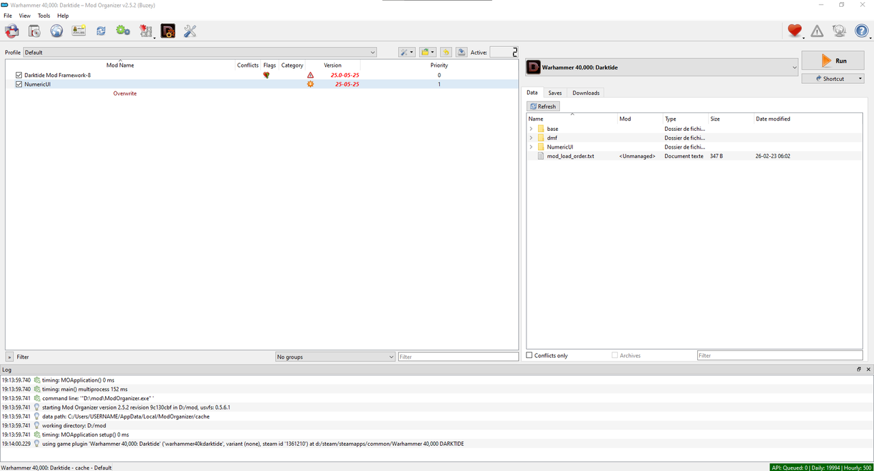Click the base folder icon
This screenshot has height=471, width=874.
541,129
